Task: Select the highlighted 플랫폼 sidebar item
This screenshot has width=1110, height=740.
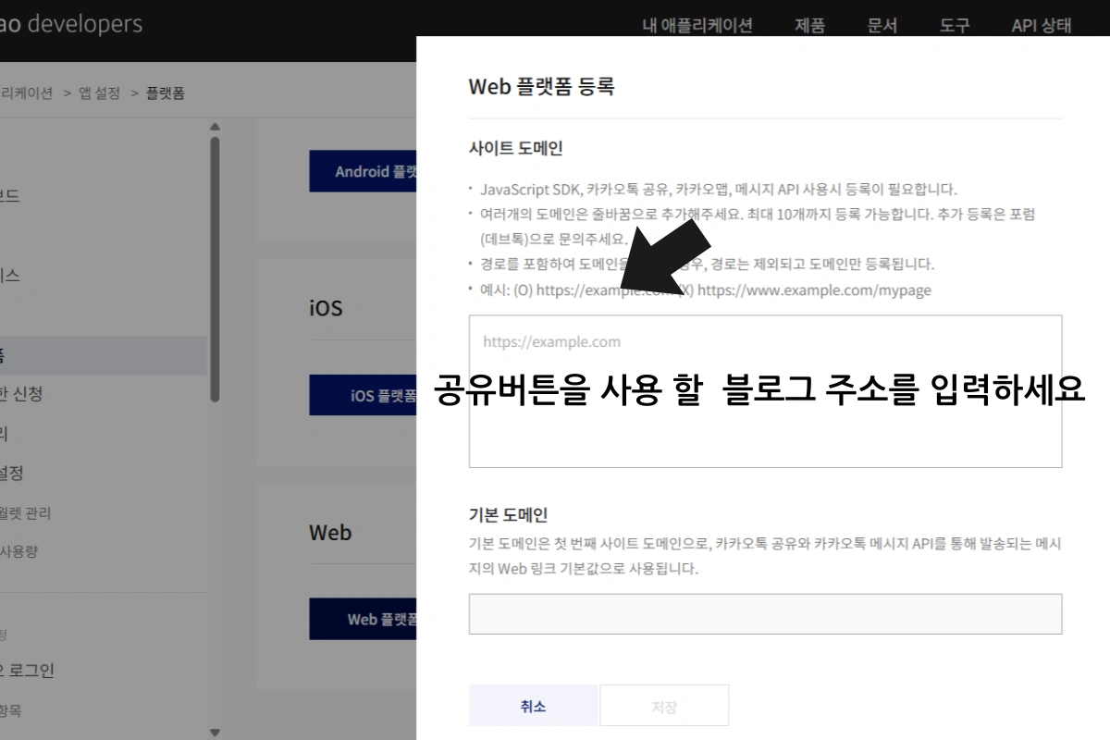Action: (102, 355)
